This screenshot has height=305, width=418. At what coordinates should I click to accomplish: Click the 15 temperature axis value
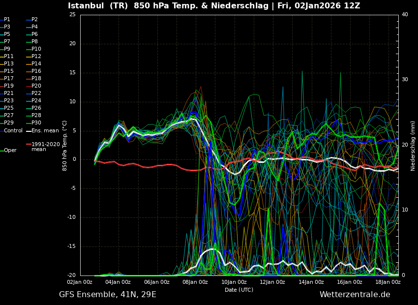tap(72, 73)
